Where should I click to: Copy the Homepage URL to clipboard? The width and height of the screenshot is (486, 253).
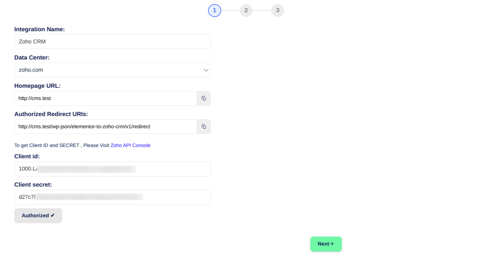point(204,98)
